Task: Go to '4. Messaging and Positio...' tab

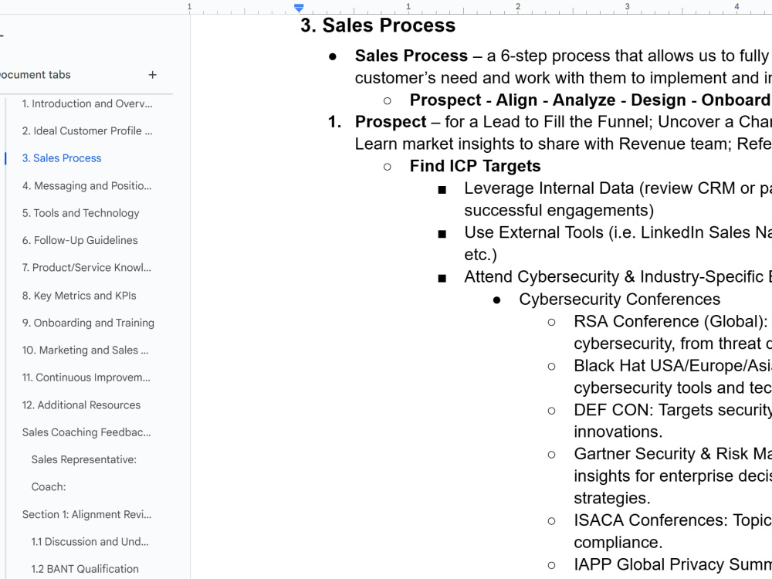Action: click(86, 185)
